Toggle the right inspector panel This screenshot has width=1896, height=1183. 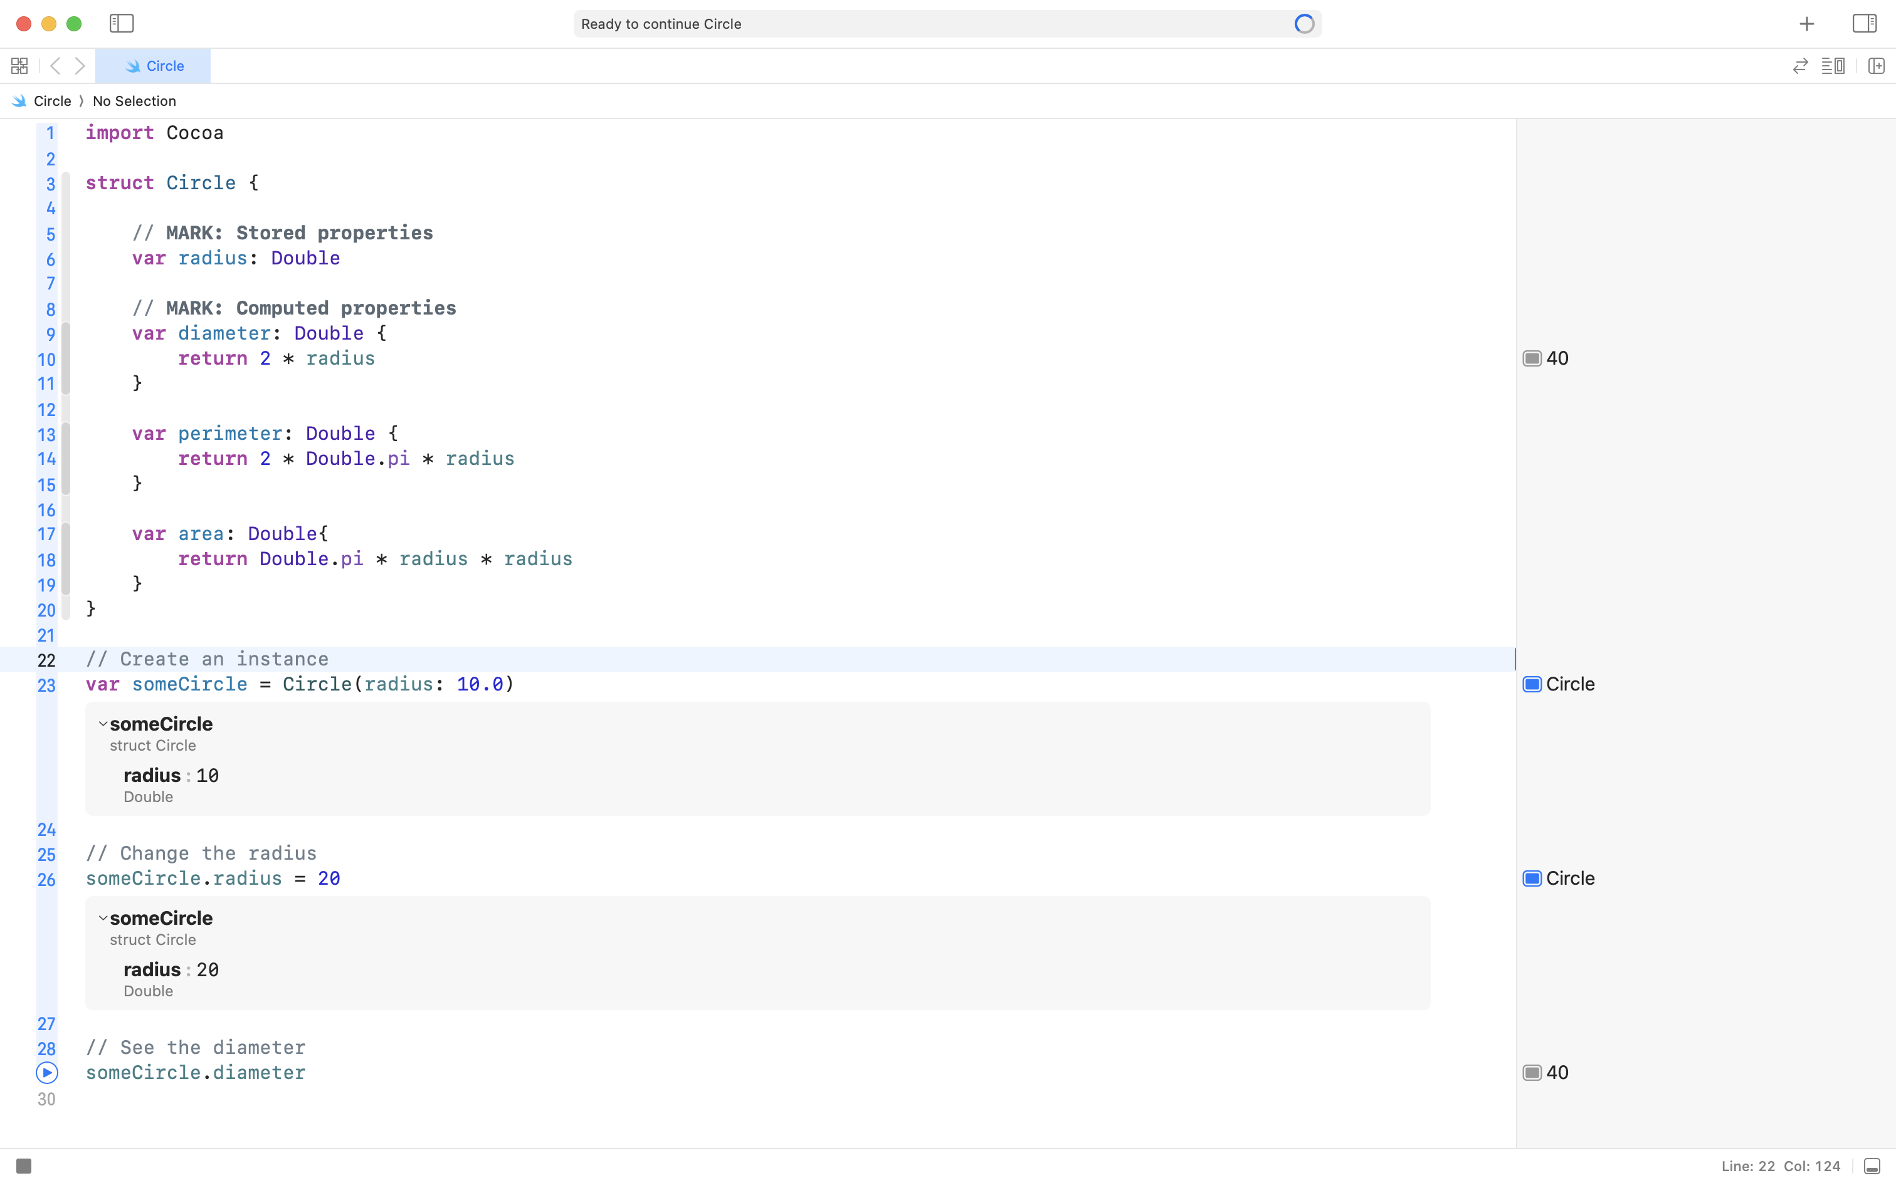pyautogui.click(x=1865, y=23)
